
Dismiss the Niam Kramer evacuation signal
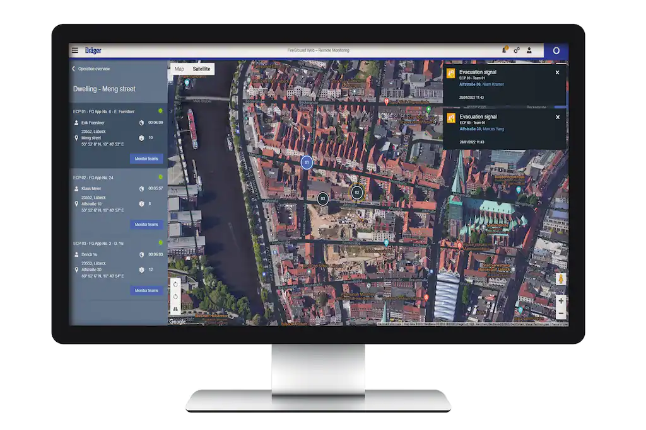click(x=557, y=72)
